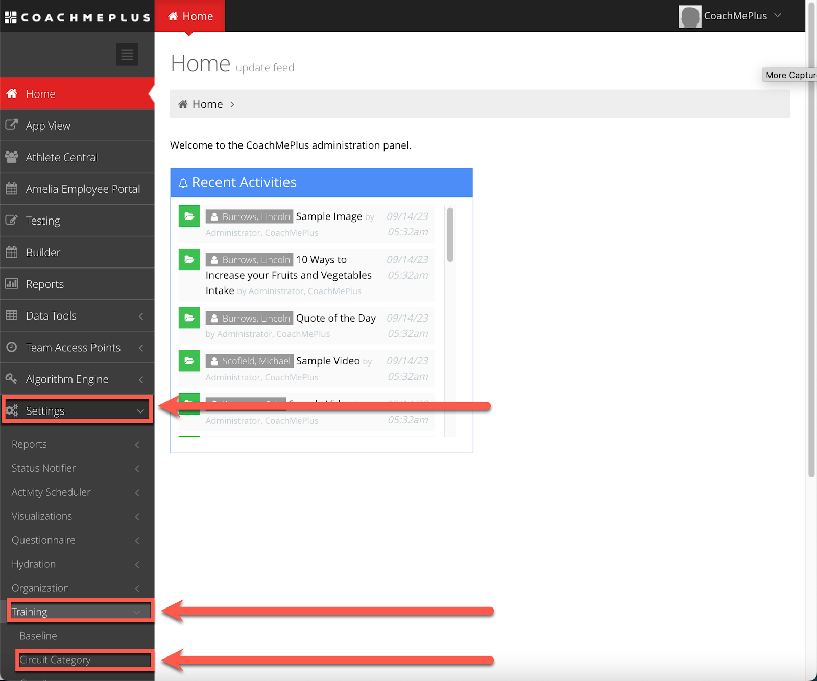
Task: Expand the Status Notifier submenu arrow
Action: coord(137,469)
